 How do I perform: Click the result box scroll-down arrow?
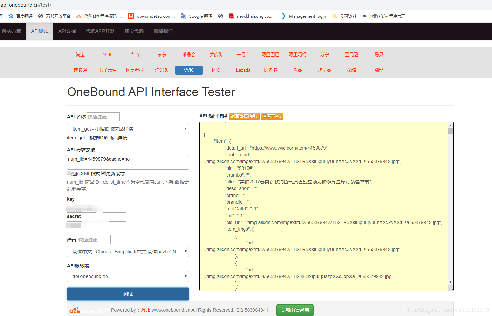point(450,282)
